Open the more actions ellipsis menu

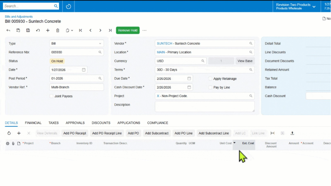pyautogui.click(x=144, y=30)
